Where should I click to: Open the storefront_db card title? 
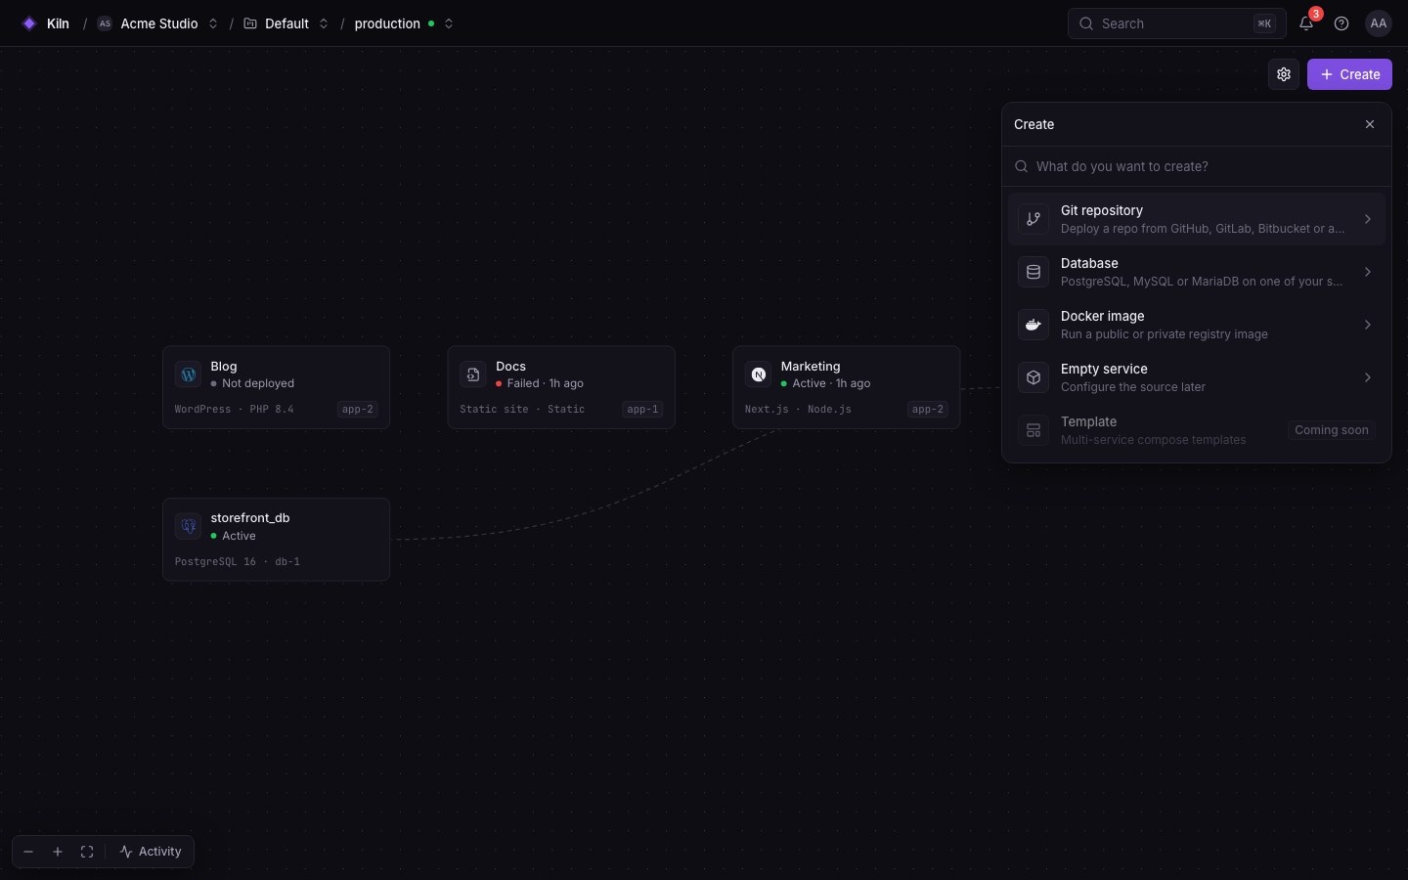[x=250, y=518]
